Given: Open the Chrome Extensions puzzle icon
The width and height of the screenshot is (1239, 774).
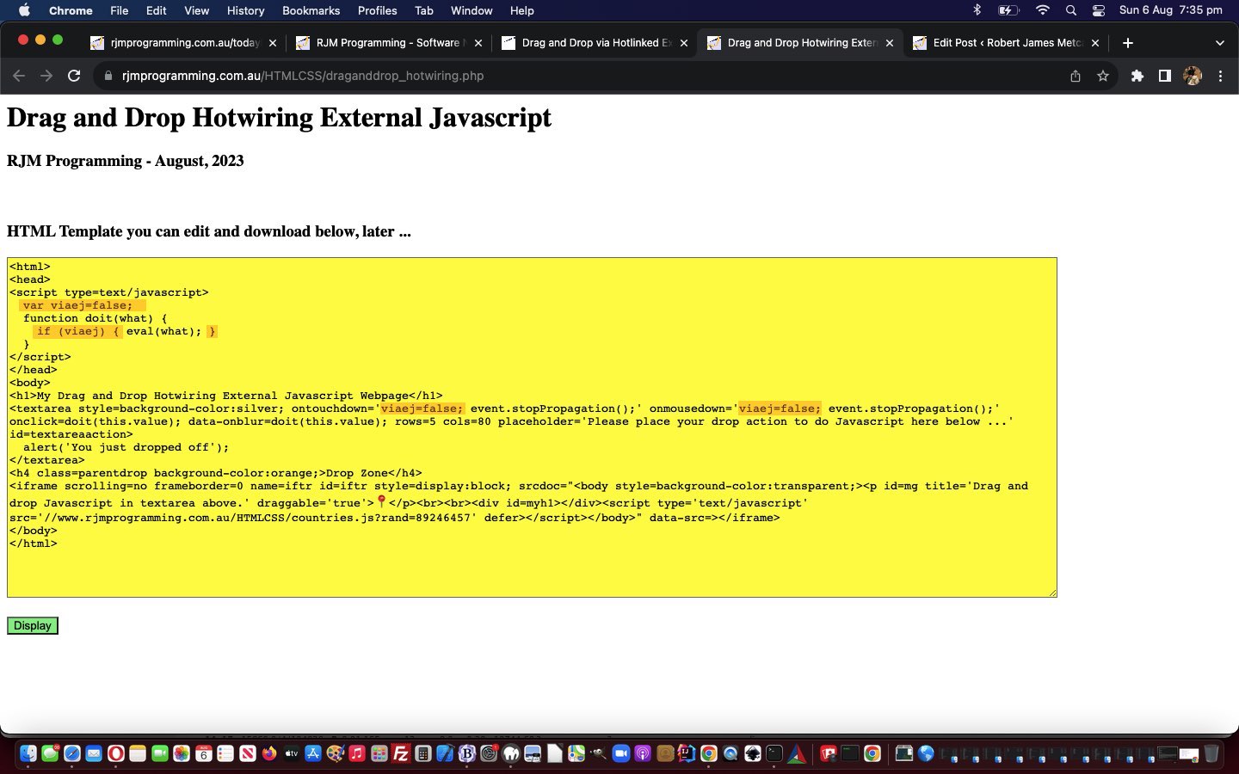Looking at the screenshot, I should pos(1137,76).
